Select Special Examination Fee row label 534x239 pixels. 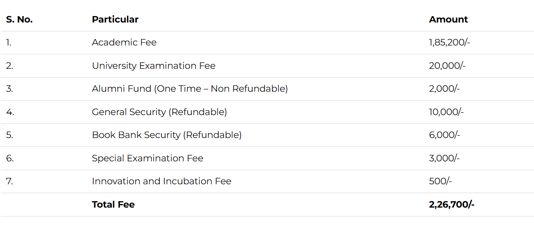coord(147,158)
